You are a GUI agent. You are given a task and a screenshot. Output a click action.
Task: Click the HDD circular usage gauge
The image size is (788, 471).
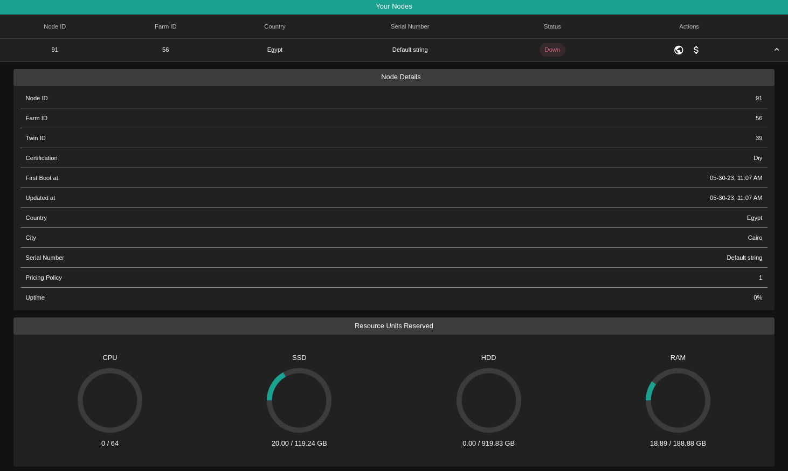point(489,400)
